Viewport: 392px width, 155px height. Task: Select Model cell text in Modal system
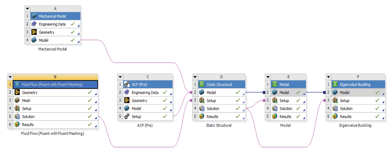(x=284, y=93)
